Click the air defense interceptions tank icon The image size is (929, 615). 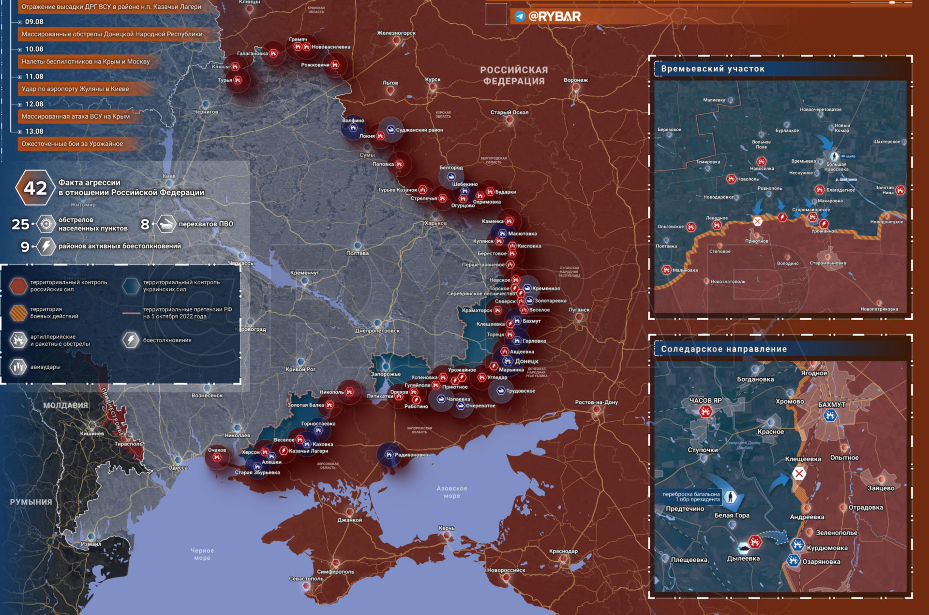[166, 224]
